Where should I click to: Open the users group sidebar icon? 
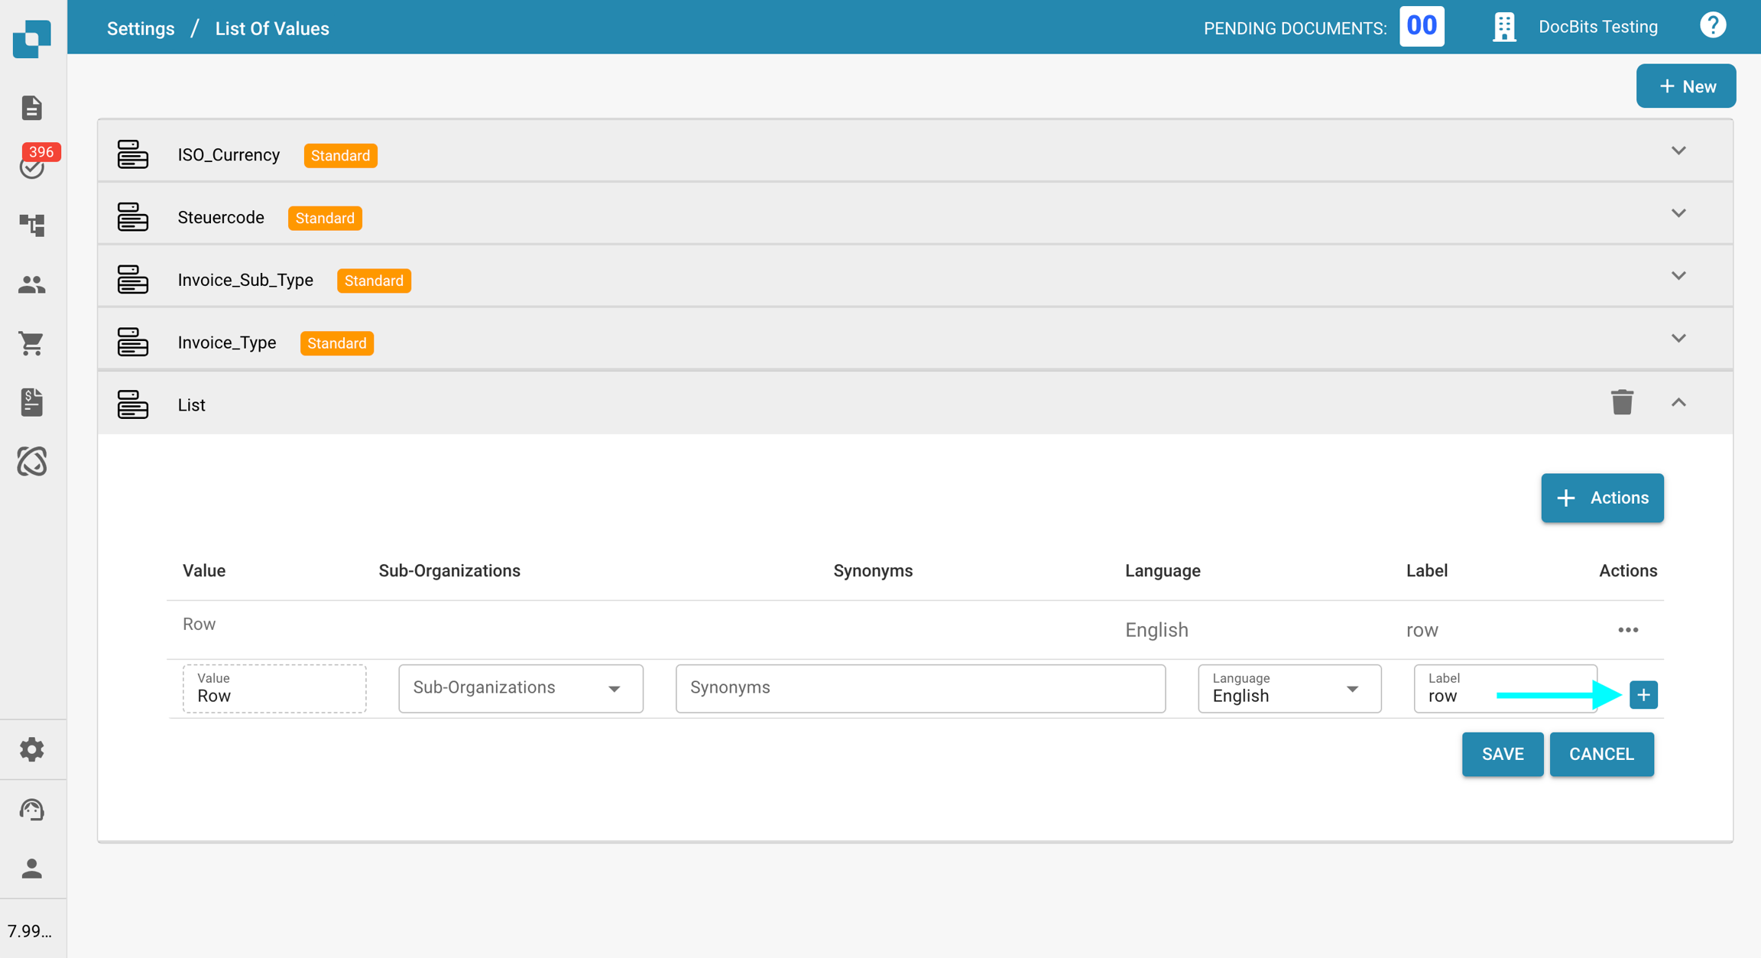[x=32, y=284]
